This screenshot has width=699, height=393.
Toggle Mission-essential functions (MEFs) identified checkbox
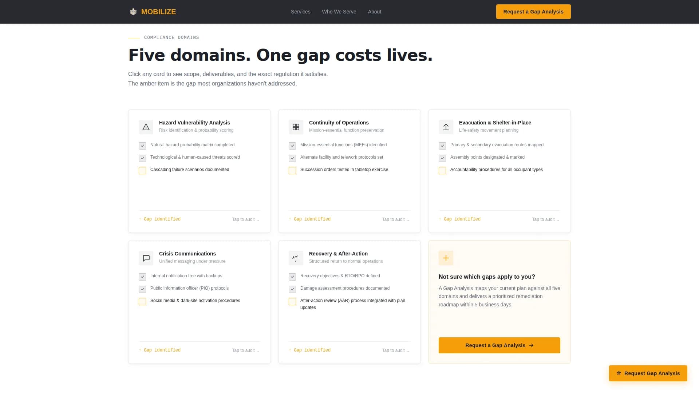(292, 146)
